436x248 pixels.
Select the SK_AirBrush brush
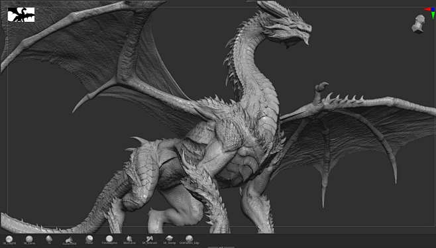[x=150, y=239]
